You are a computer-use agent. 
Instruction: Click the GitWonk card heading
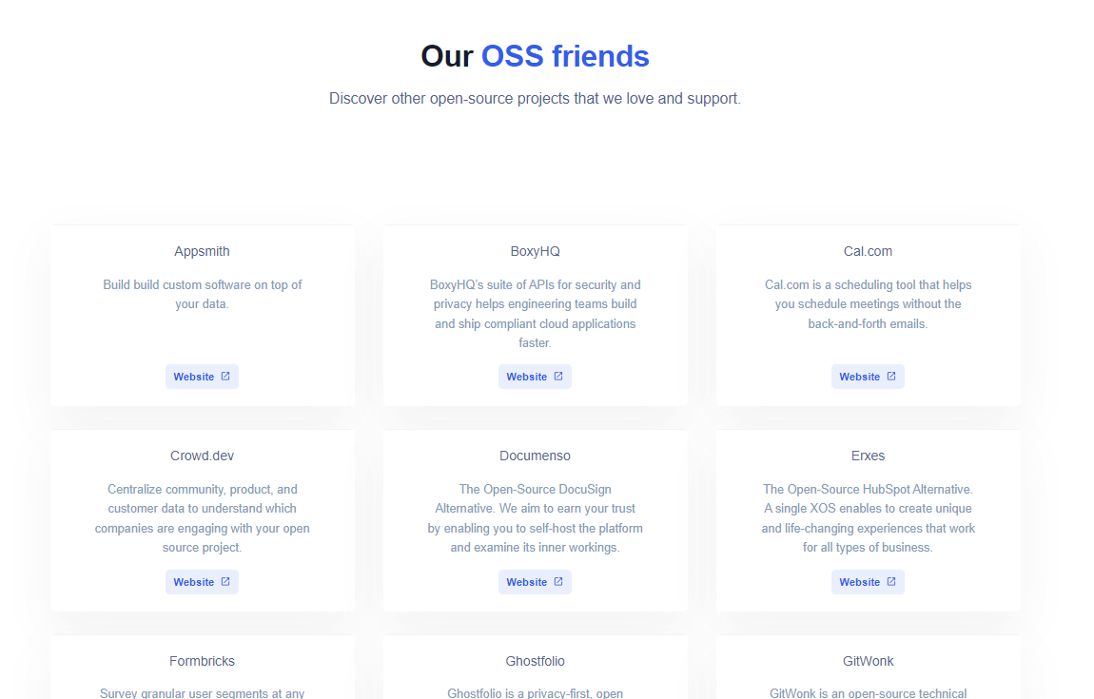868,661
